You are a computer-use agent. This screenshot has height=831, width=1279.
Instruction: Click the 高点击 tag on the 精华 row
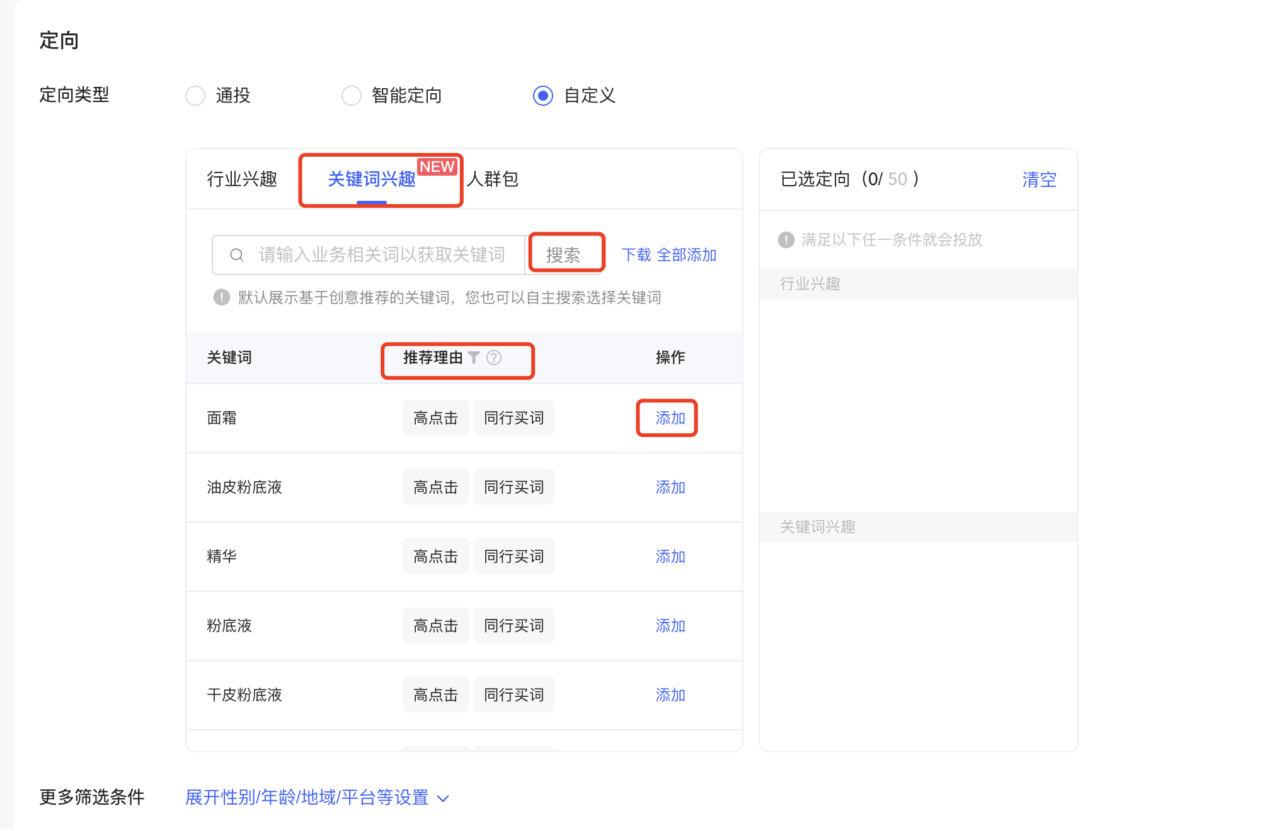point(435,556)
